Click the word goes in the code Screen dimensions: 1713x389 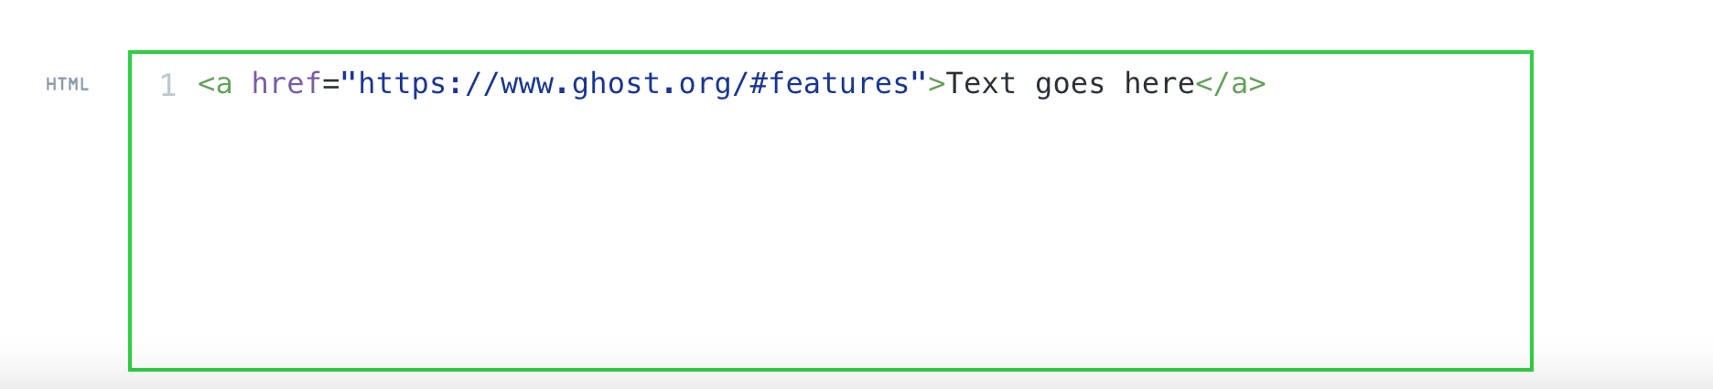pyautogui.click(x=1070, y=84)
